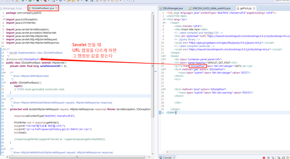Click the monitor icon on the Console tab
Viewport: 290px width, 159px height.
161,157
